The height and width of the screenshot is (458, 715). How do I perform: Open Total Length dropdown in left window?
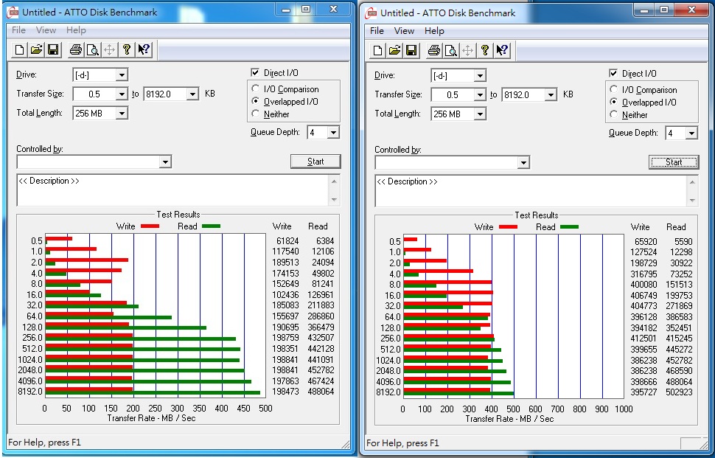click(122, 113)
